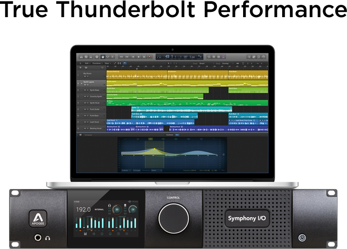Start recording with red Record button
The width and height of the screenshot is (347, 249).
click(149, 57)
